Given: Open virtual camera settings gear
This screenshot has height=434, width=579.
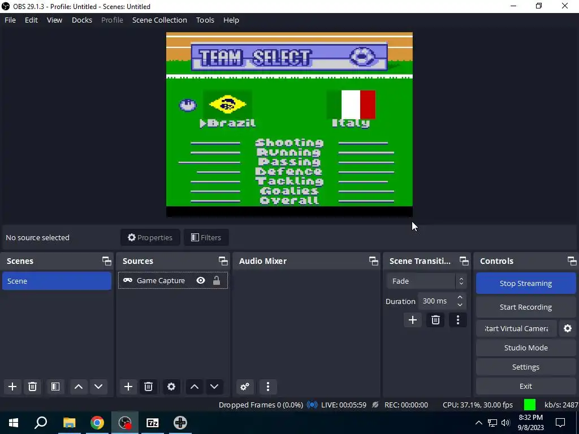Looking at the screenshot, I should [x=568, y=328].
